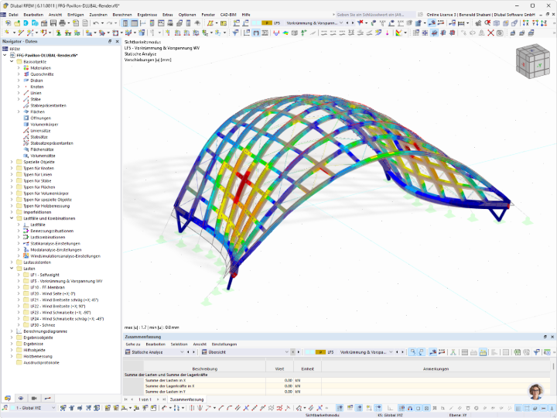The image size is (557, 418).
Task: Collapse the Lastfälle und Kombinationen folder
Action: (12, 218)
